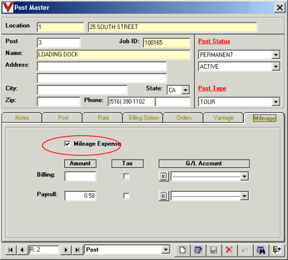This screenshot has height=260, width=288.
Task: Switch to the Billing Option tab
Action: click(x=144, y=118)
